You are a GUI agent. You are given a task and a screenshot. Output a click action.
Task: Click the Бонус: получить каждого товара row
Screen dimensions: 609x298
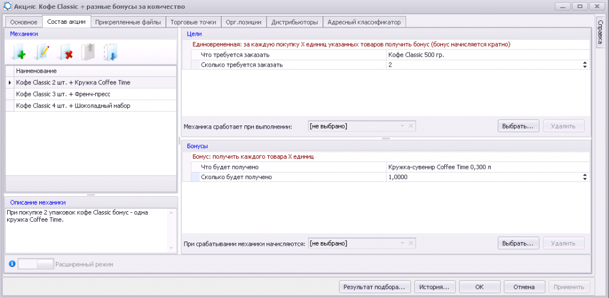(391, 157)
